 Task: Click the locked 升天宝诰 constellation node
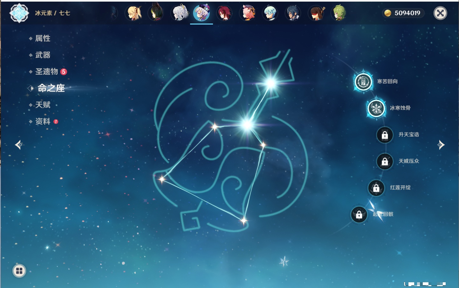point(385,135)
